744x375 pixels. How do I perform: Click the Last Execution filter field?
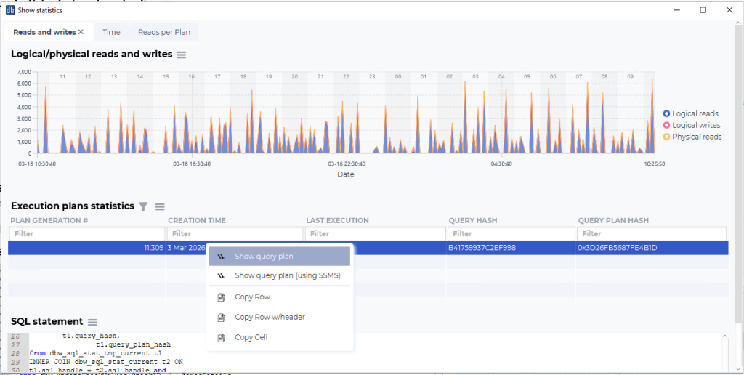coord(376,234)
